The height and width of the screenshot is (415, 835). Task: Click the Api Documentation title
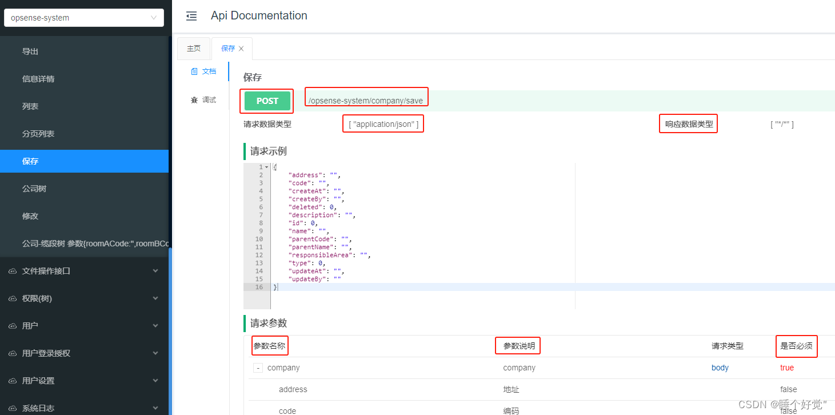coord(259,16)
